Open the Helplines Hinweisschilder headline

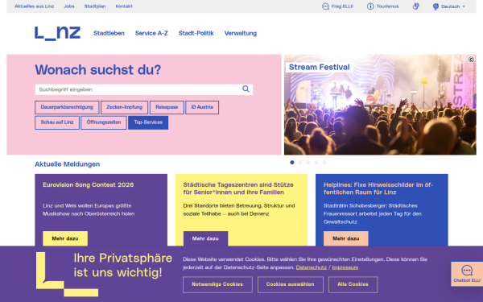click(x=378, y=188)
